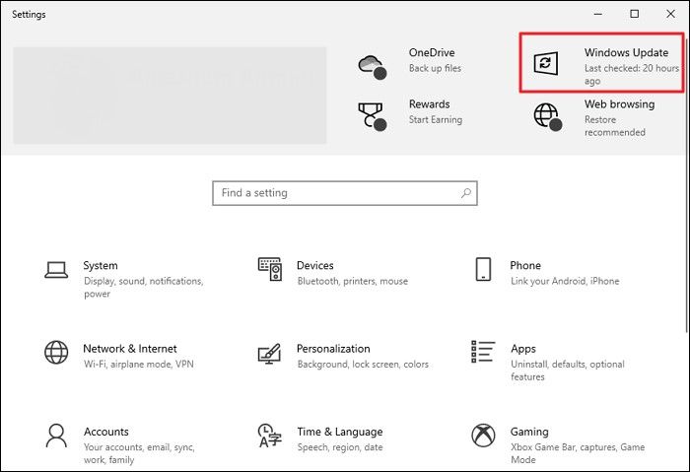Select the Apps list icon

coord(483,352)
